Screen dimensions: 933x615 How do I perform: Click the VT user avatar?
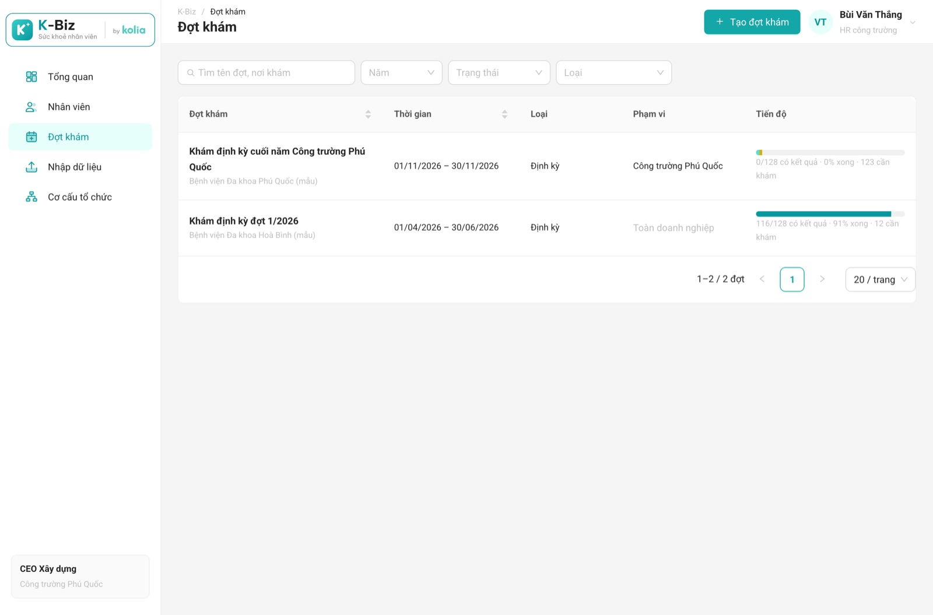point(820,22)
